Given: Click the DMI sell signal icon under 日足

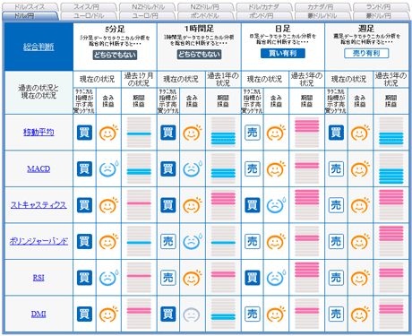Looking at the screenshot, I should [253, 314].
